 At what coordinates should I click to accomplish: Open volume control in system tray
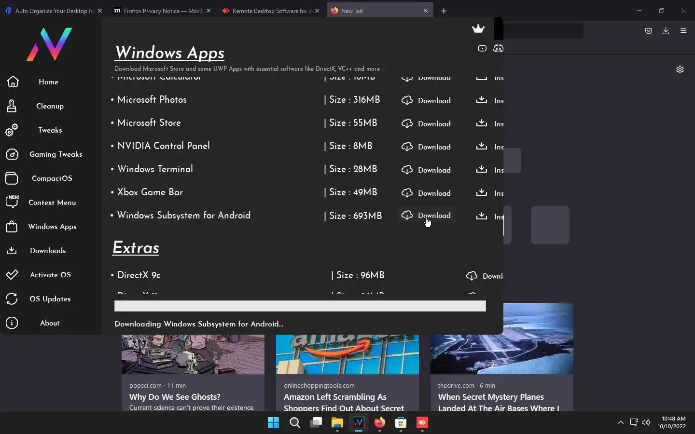(x=646, y=423)
